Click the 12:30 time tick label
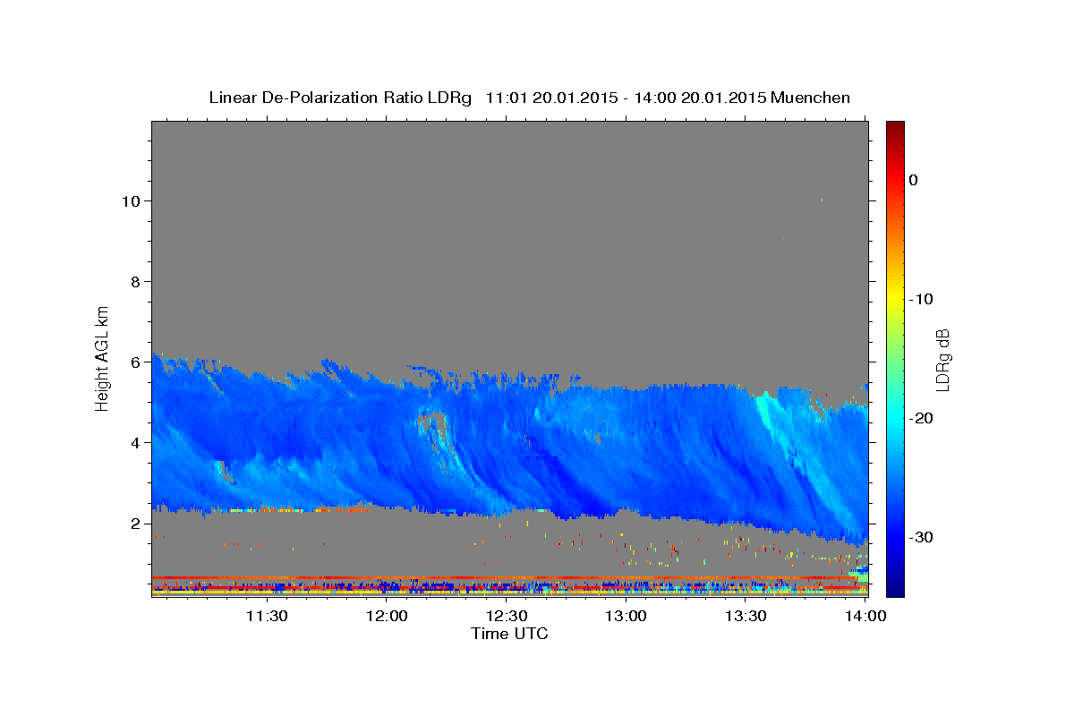Viewport: 1074px width, 716px height. click(x=507, y=616)
